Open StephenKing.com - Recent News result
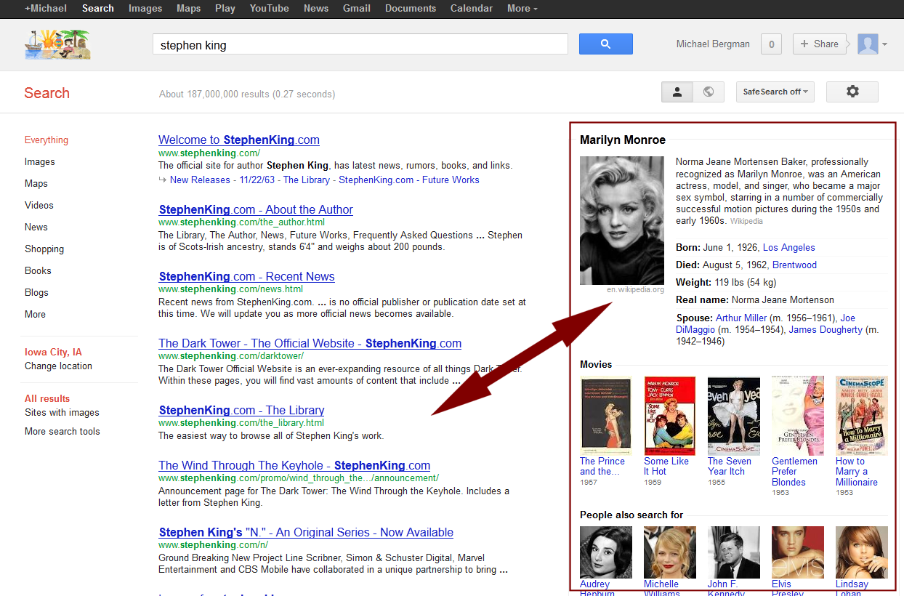904x596 pixels. pos(246,276)
